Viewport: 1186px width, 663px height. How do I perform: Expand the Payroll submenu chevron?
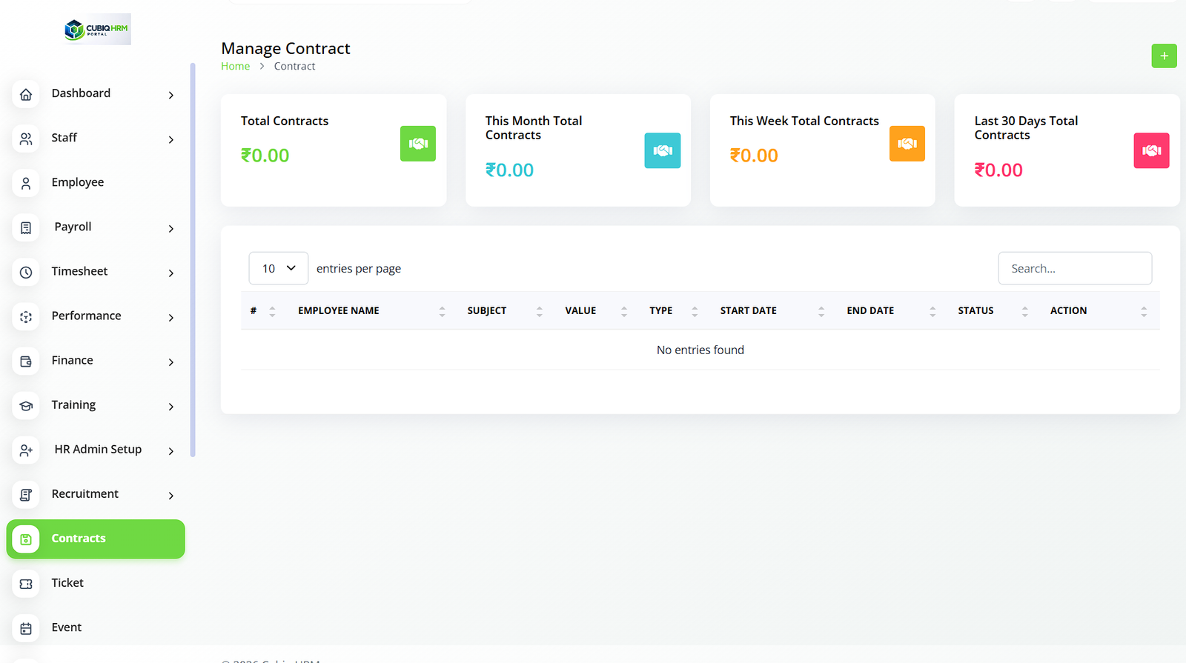[171, 229]
